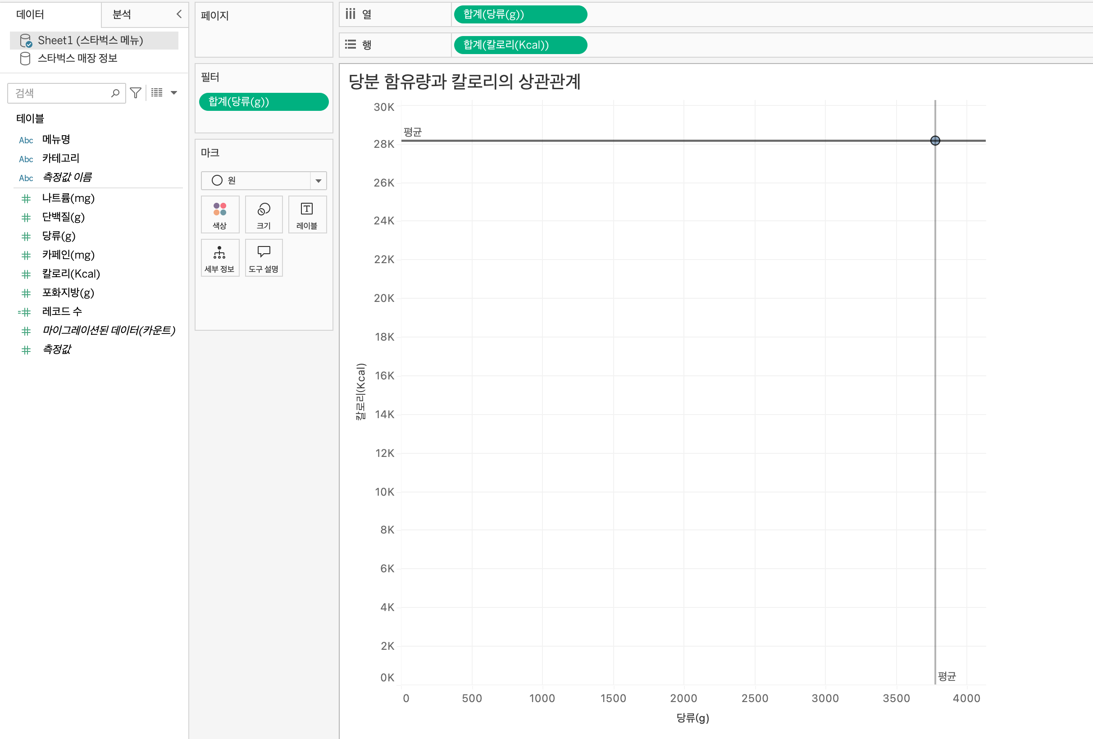Click the data point mark on scatter plot
The image size is (1093, 739).
[934, 140]
